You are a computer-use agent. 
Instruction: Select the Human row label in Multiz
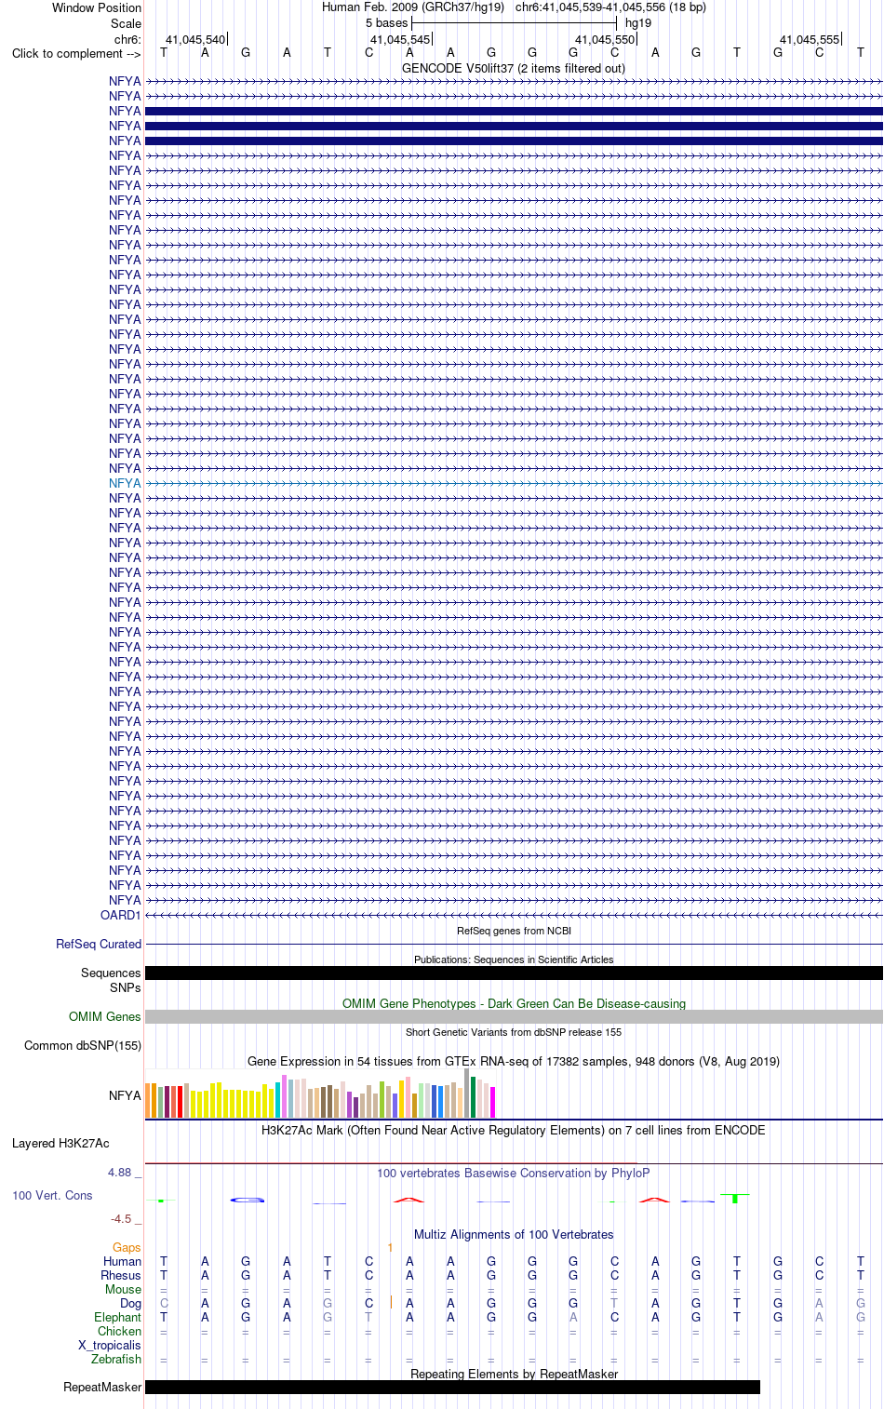122,1261
